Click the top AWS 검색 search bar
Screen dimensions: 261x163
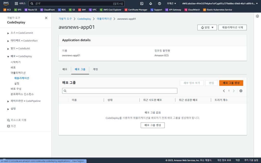point(76,4)
